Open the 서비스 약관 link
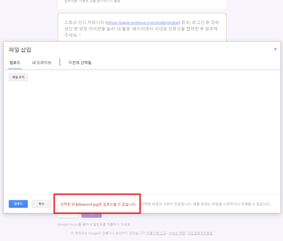 (176, 233)
